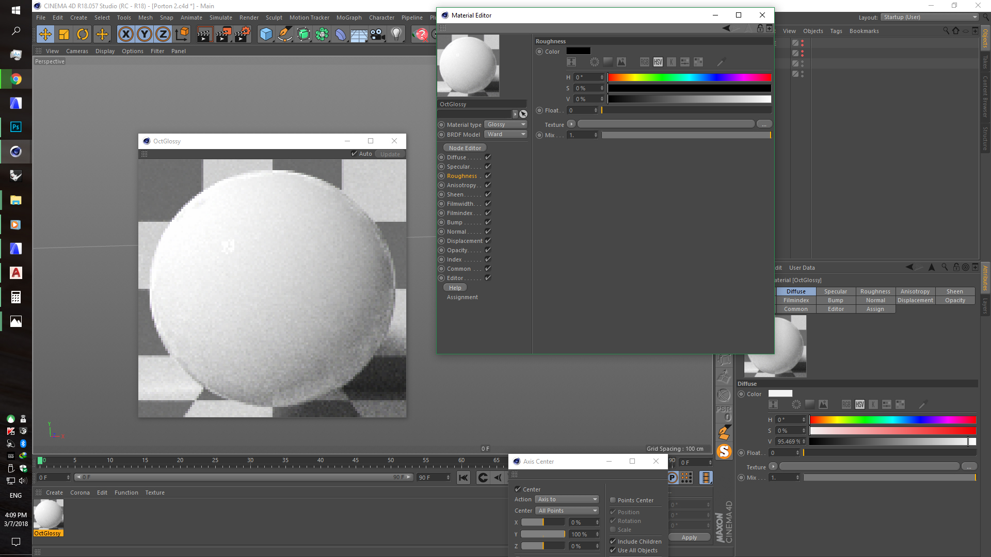Click Update in OctGlossy preview window
The image size is (991, 557).
(x=390, y=154)
